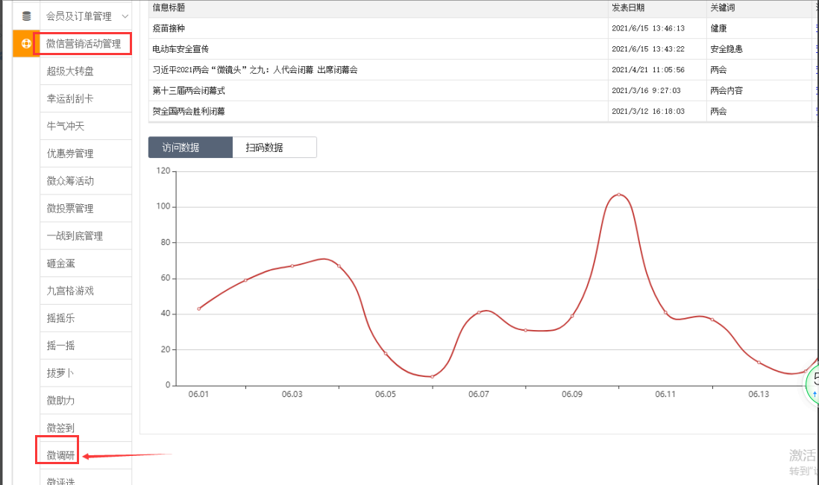This screenshot has width=819, height=485.
Task: Click the chart peak data point near 06.10
Action: (618, 194)
